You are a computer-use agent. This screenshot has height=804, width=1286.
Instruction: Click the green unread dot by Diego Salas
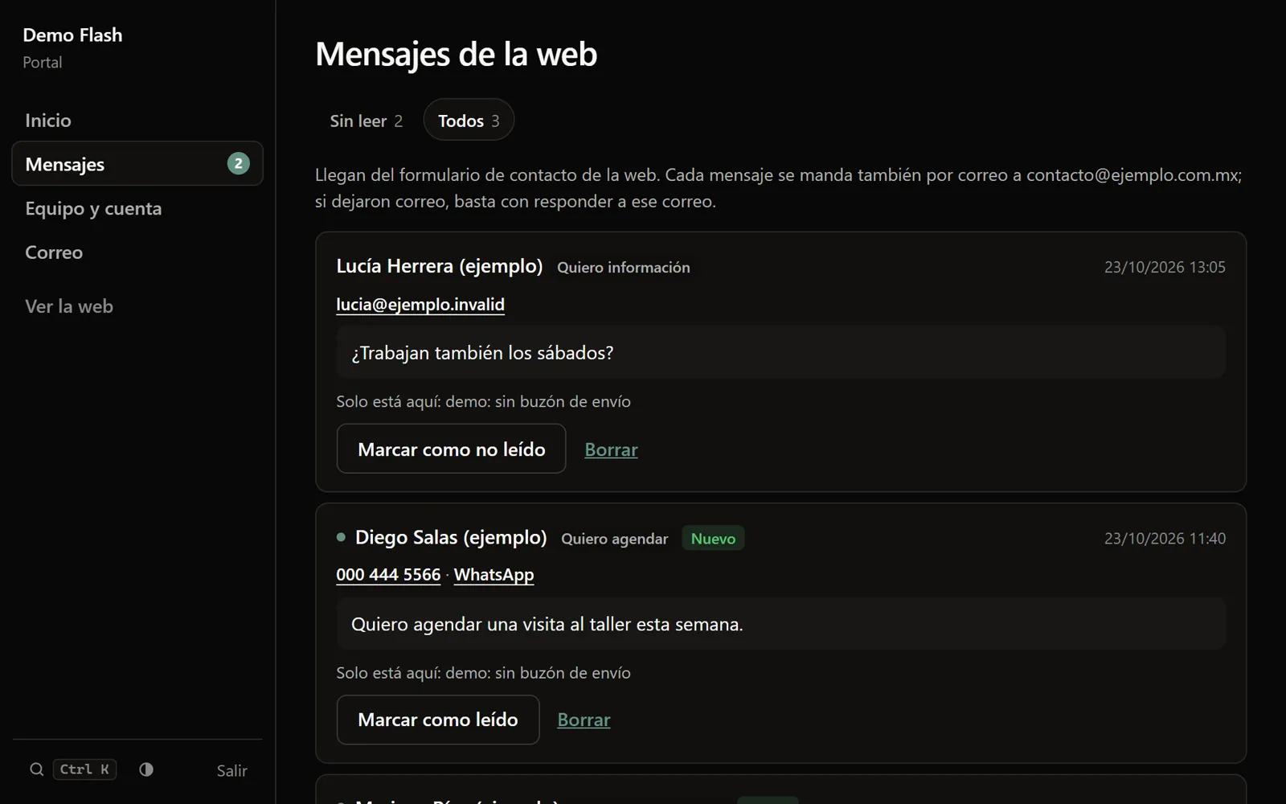coord(341,537)
